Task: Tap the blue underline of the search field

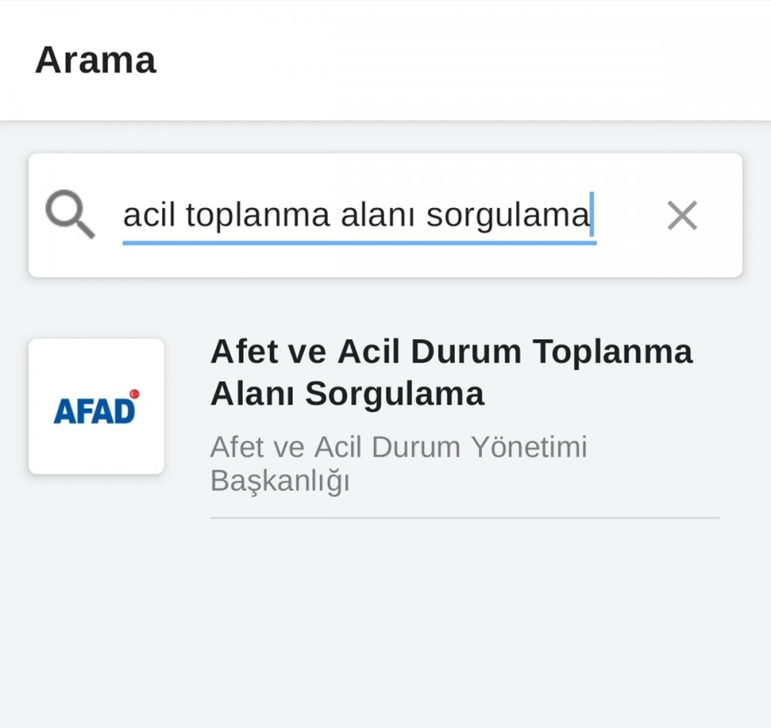Action: (x=359, y=242)
